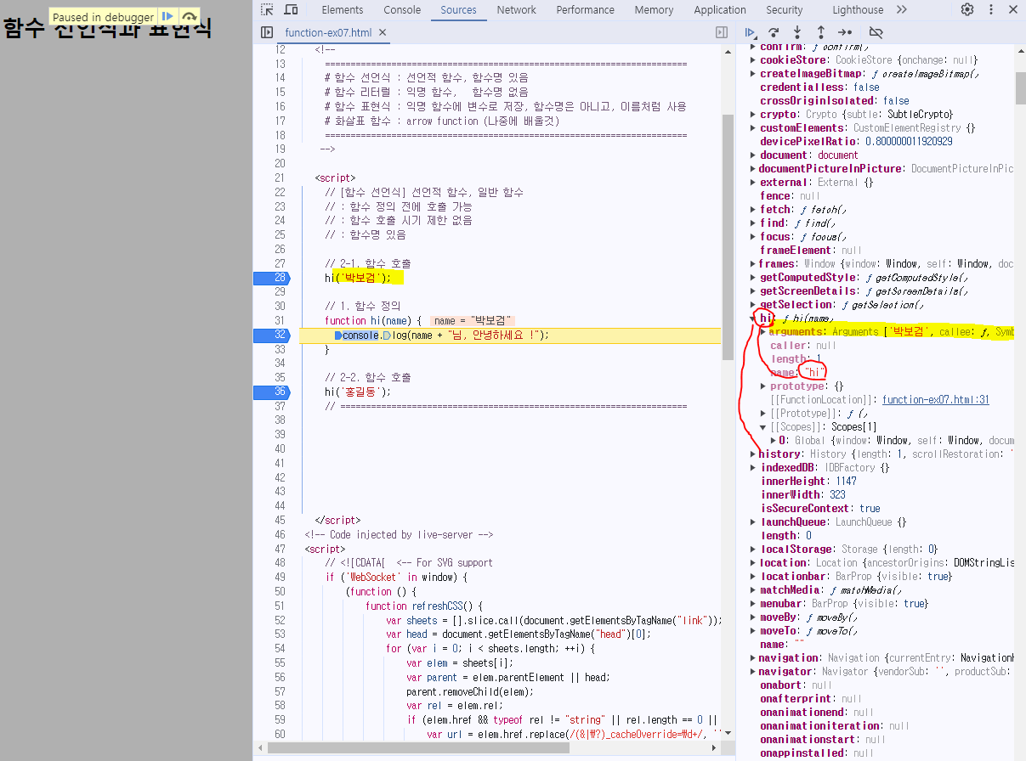Open the DevTools three-dot menu
The height and width of the screenshot is (761, 1026).
991,10
